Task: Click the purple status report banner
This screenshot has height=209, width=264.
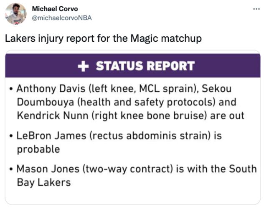Action: pyautogui.click(x=133, y=65)
